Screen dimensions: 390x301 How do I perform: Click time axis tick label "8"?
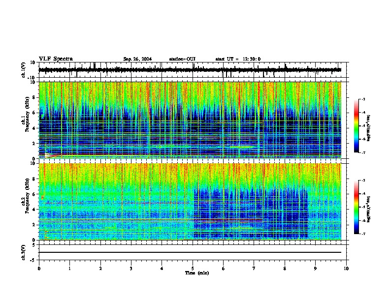[x=285, y=269]
